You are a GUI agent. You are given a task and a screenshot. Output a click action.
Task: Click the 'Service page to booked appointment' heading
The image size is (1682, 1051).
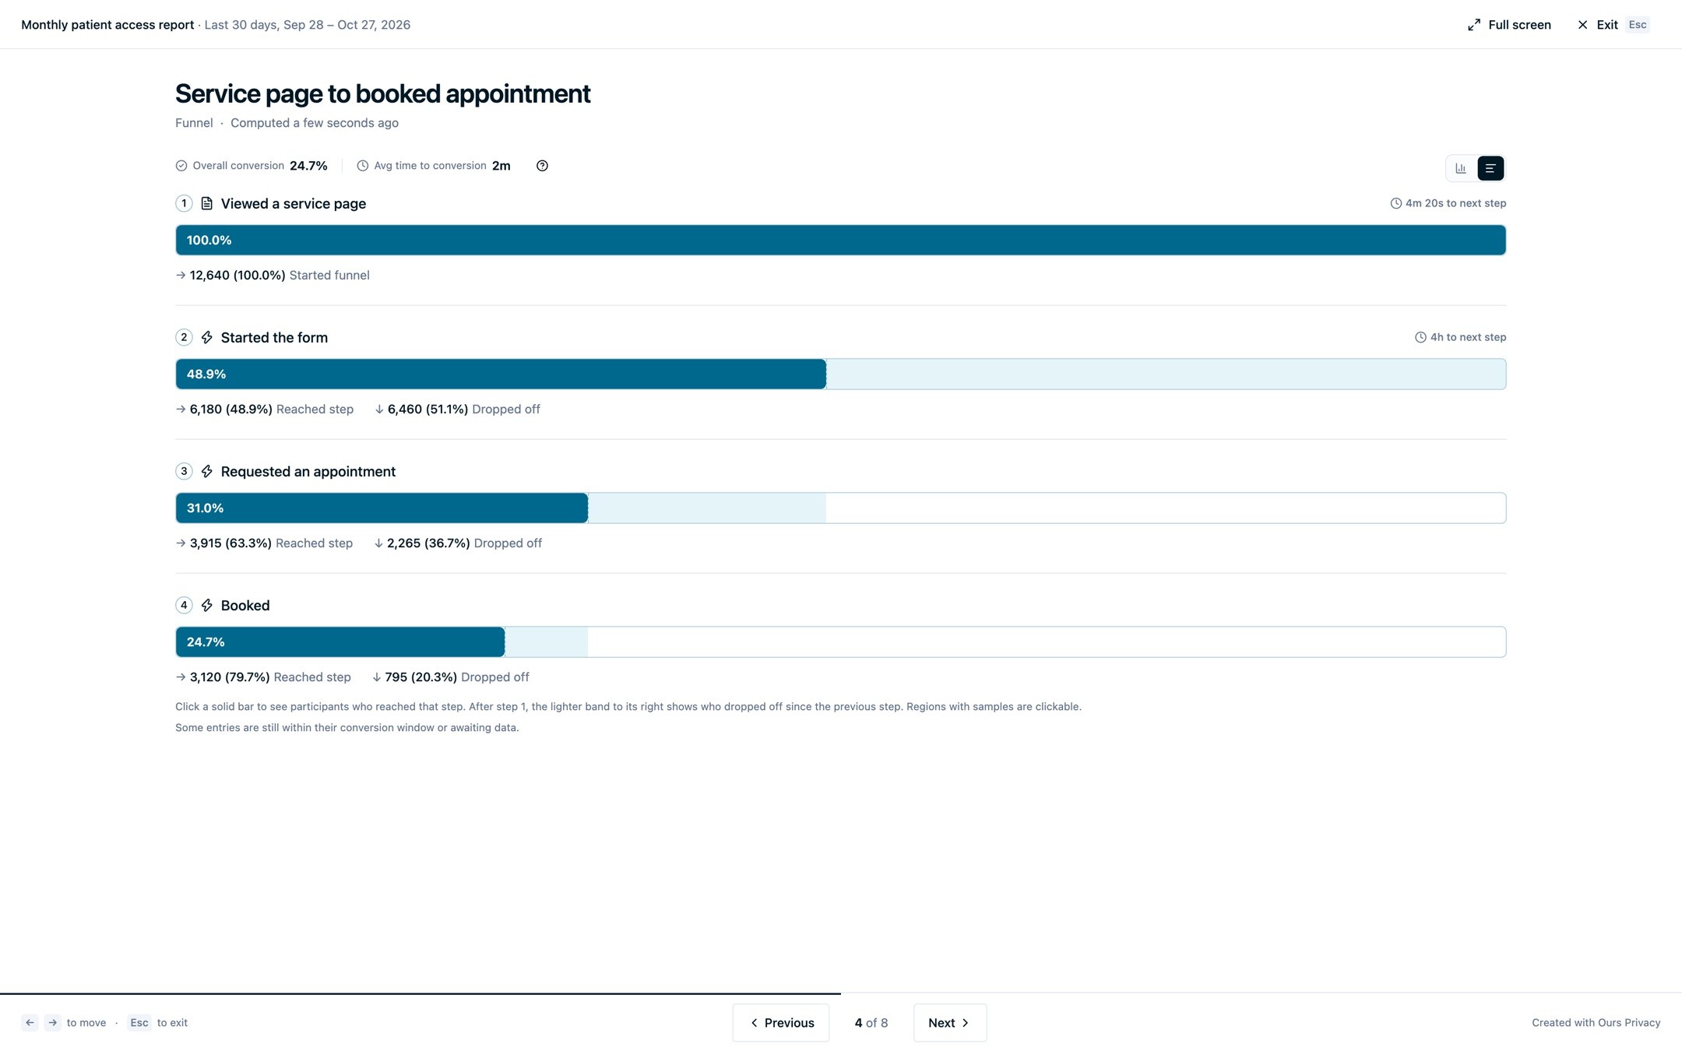[382, 93]
